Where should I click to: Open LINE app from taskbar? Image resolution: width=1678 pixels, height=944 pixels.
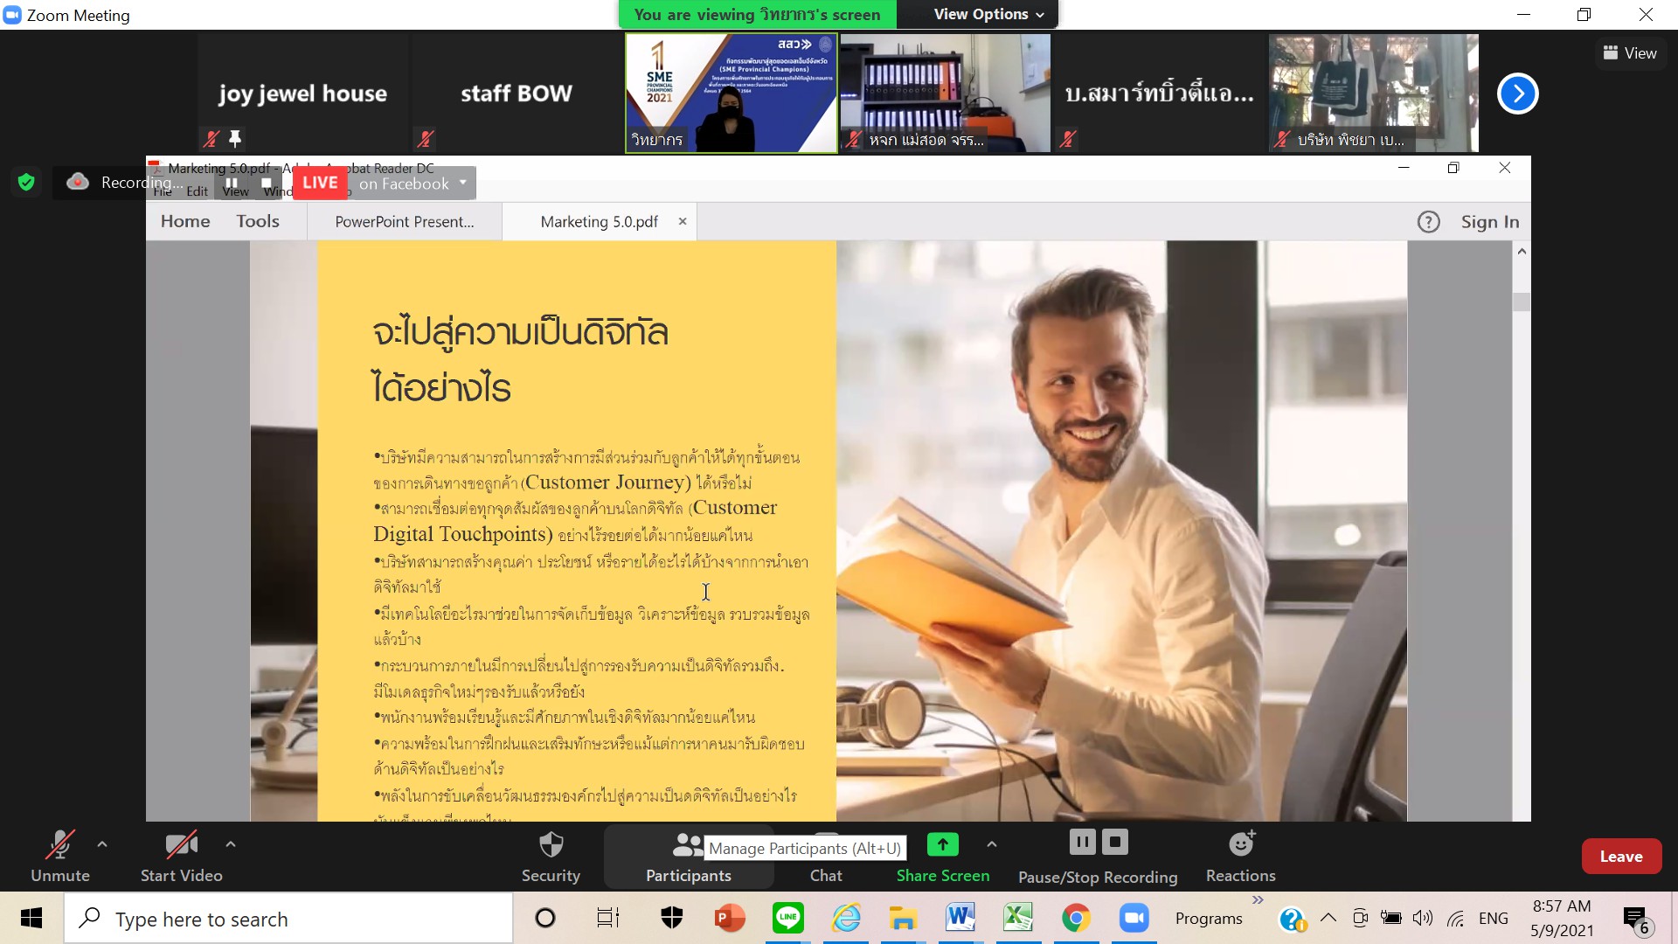pyautogui.click(x=787, y=918)
